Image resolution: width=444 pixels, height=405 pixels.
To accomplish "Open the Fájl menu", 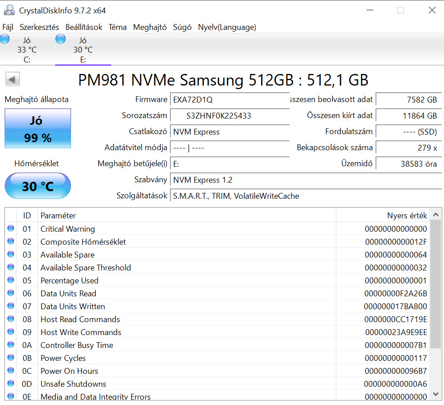I will [x=8, y=27].
